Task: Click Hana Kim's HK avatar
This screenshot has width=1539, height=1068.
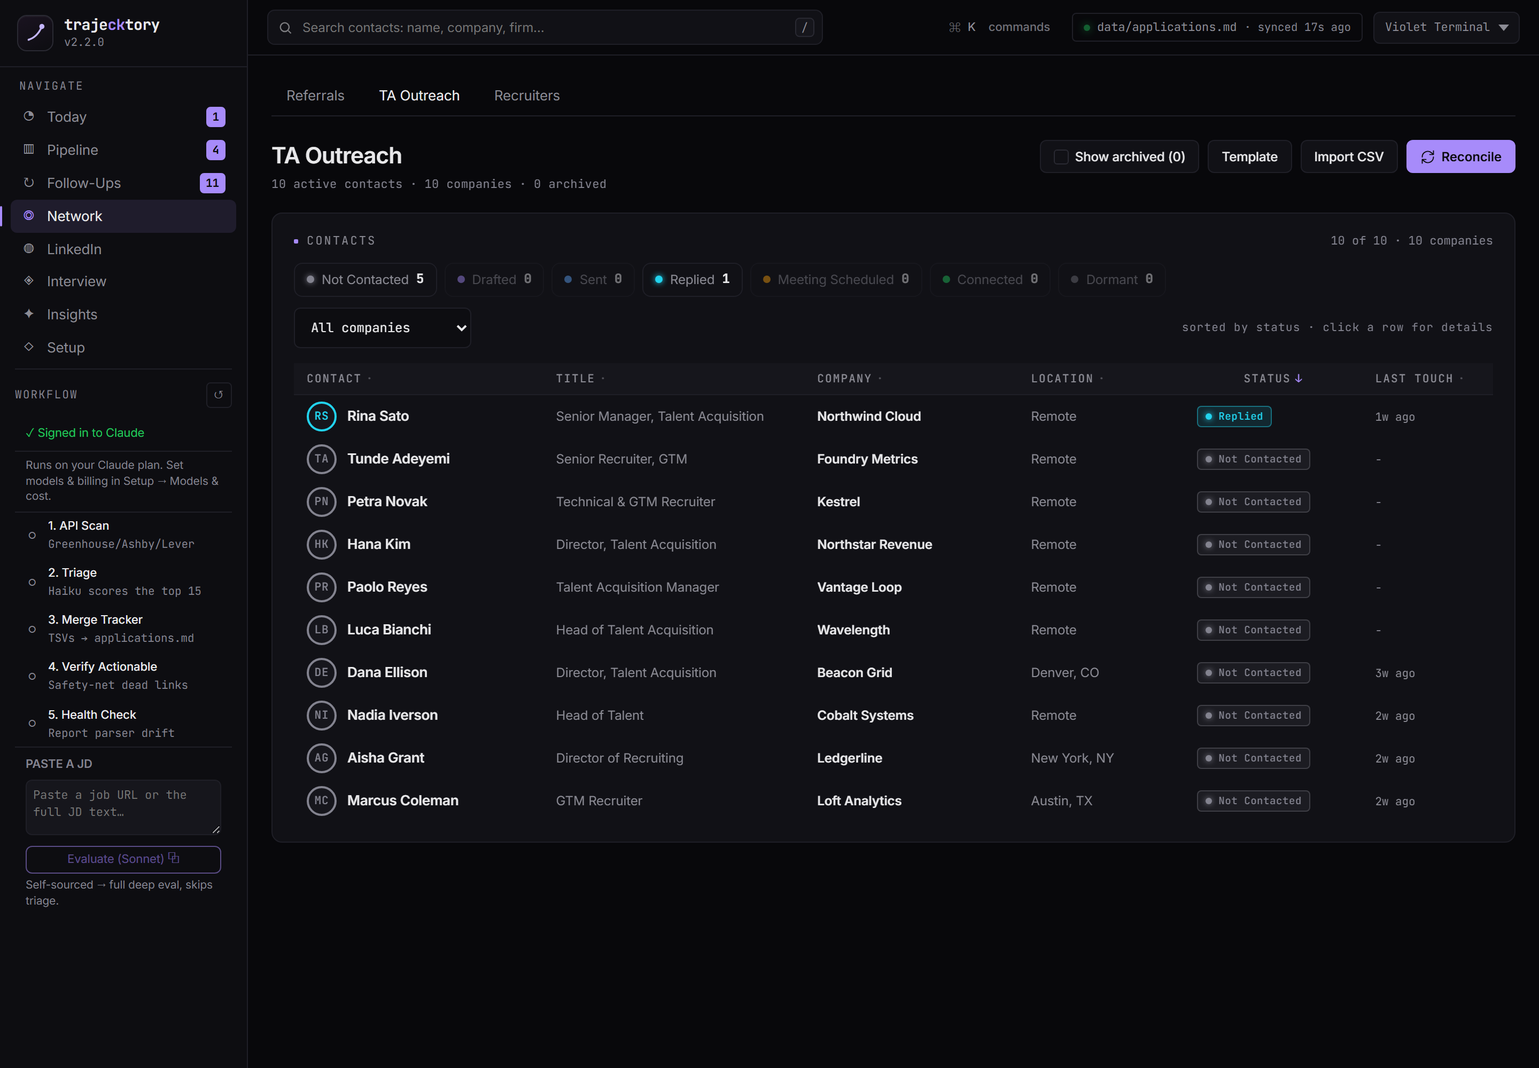Action: pos(322,544)
